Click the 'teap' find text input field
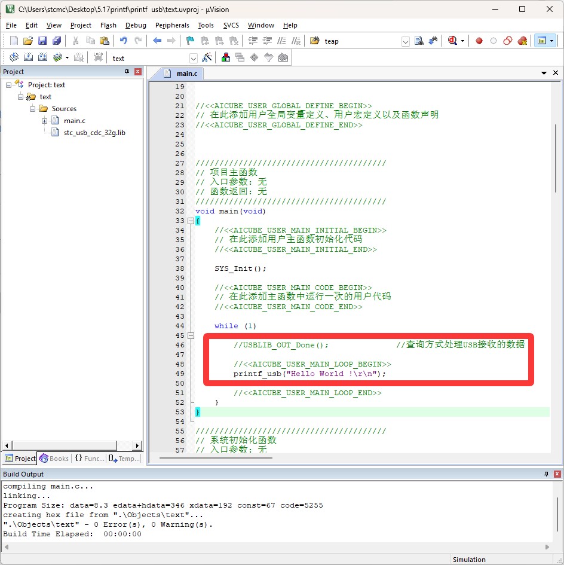 tap(361, 41)
